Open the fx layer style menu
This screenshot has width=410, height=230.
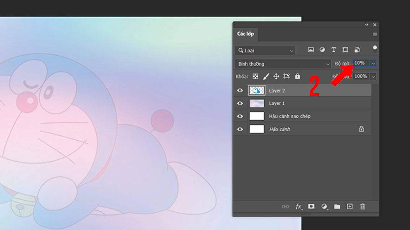pos(299,206)
